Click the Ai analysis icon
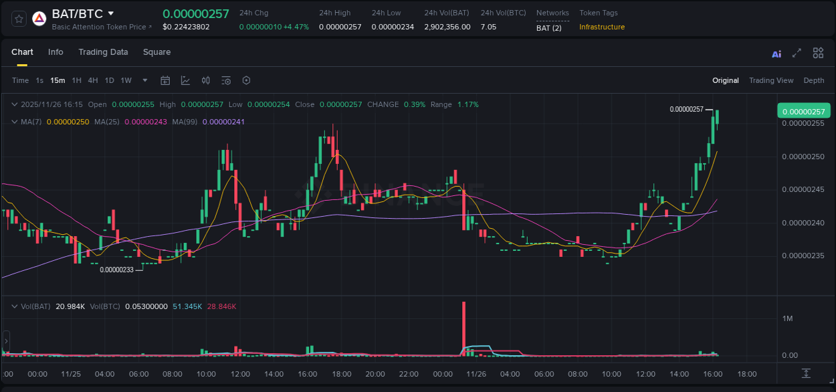This screenshot has height=392, width=836. (776, 53)
